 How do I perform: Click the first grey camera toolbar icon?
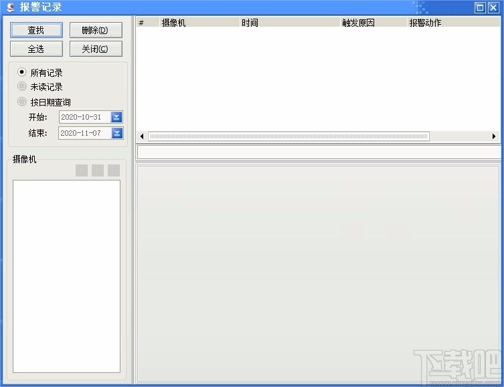tap(82, 170)
